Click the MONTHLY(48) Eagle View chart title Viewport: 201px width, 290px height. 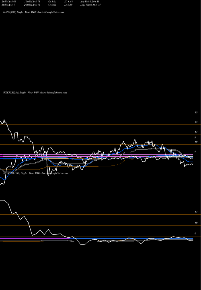[x=35, y=173]
